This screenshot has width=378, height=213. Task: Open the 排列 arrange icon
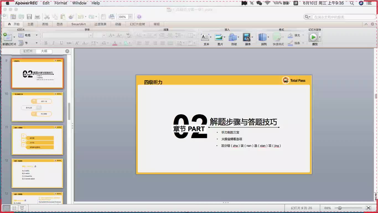pos(263,37)
